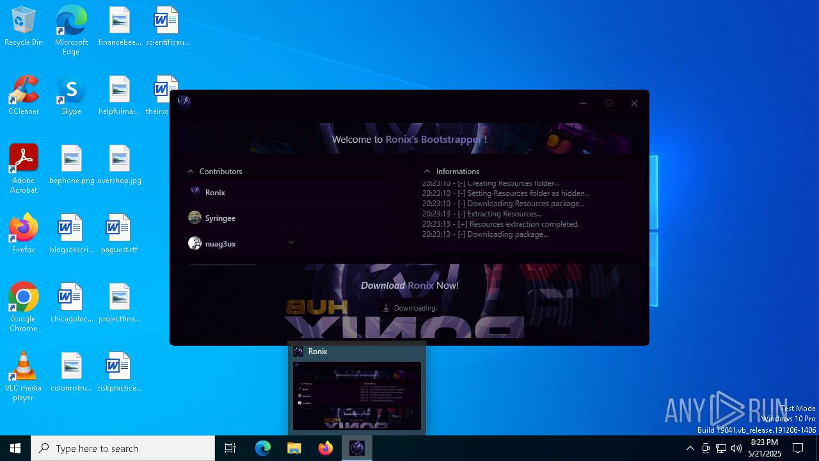Open Google Chrome desktop shortcut

[24, 307]
